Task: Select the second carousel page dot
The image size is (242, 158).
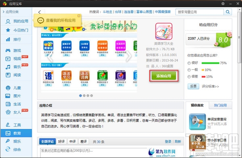Action: pos(84,96)
